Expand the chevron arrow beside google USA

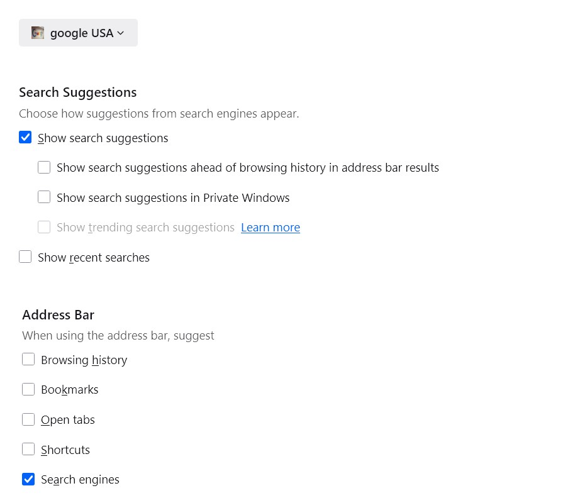pos(121,33)
